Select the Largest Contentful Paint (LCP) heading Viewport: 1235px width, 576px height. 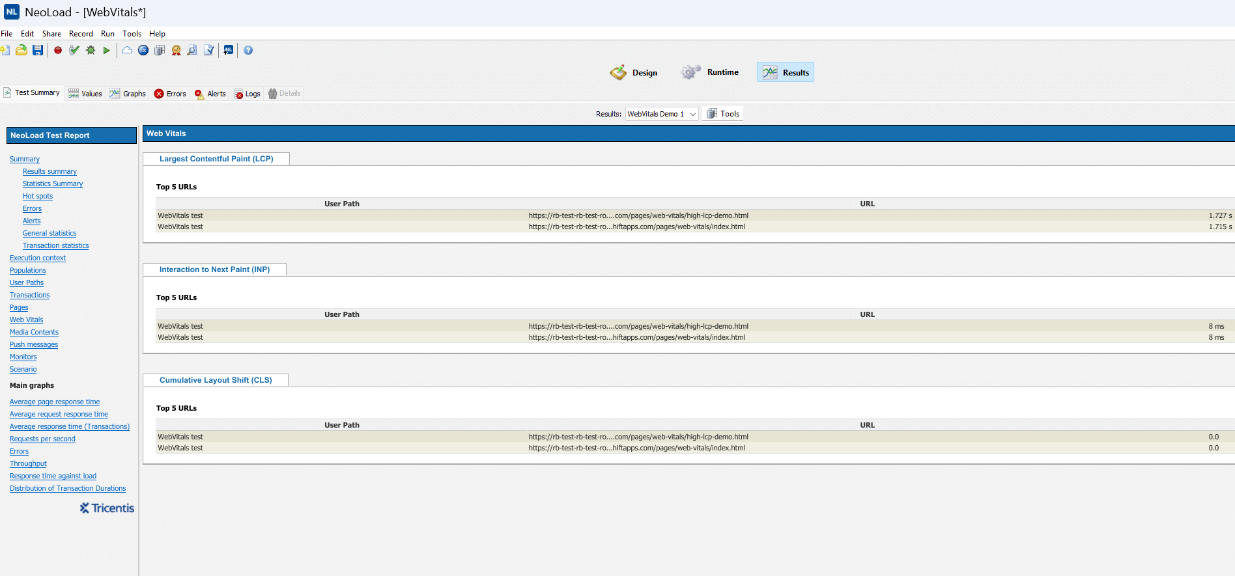click(216, 159)
